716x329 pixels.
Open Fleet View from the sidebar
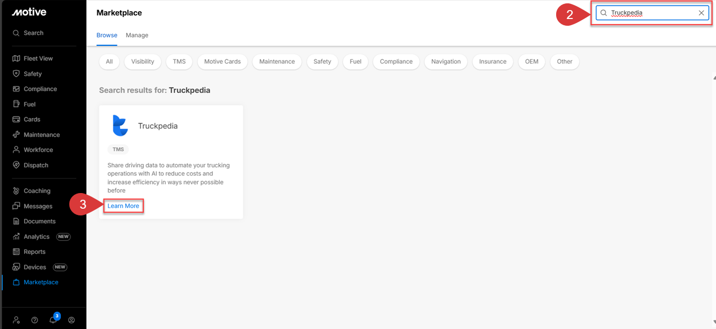pos(37,58)
